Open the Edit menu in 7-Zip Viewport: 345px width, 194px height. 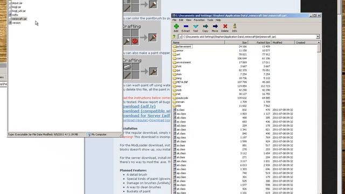point(181,20)
